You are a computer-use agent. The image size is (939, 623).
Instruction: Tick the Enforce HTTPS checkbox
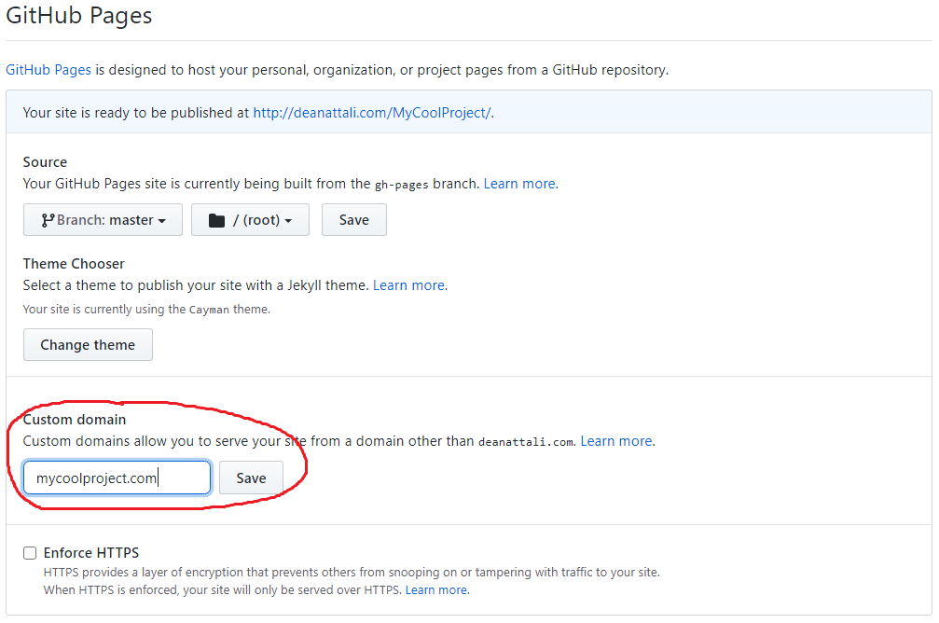coord(30,553)
